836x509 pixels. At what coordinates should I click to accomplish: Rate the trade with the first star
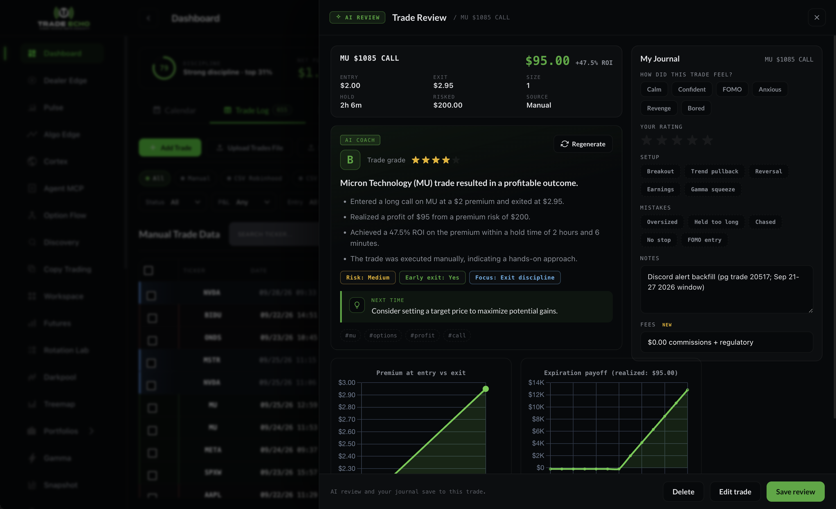tap(647, 140)
